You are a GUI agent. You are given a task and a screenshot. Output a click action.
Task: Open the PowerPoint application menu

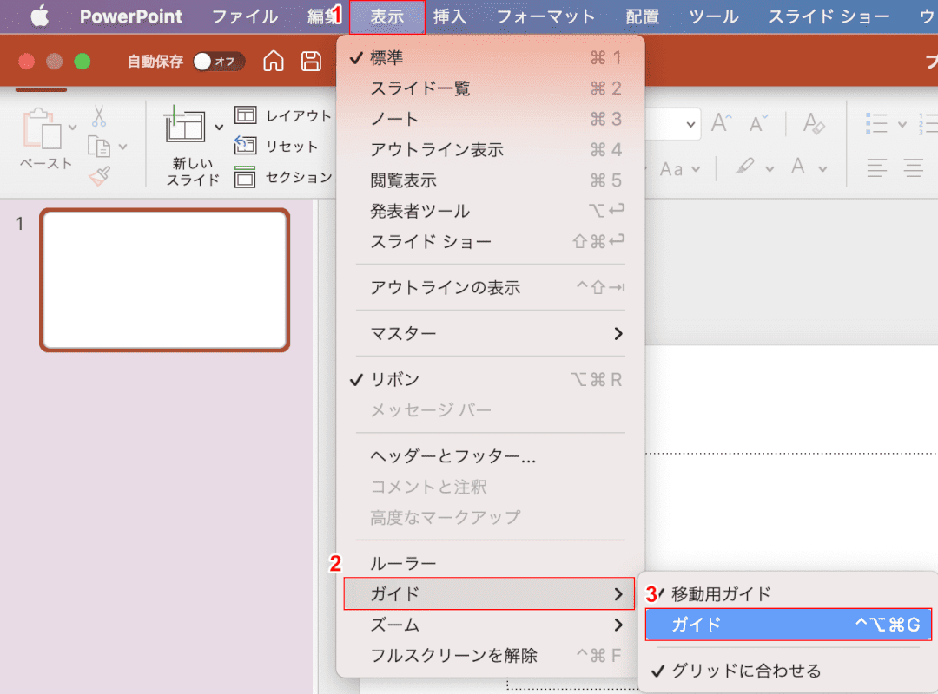click(x=131, y=16)
